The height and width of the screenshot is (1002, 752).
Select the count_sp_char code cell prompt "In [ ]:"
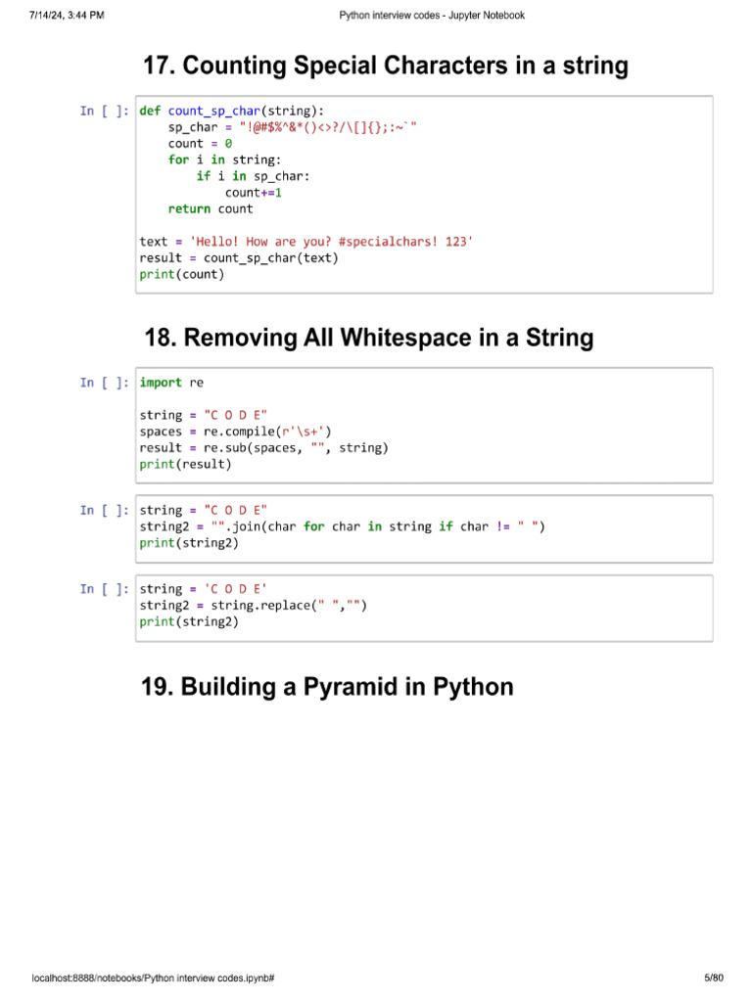point(104,112)
